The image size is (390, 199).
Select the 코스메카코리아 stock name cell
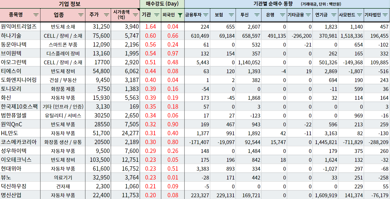coord(20,142)
